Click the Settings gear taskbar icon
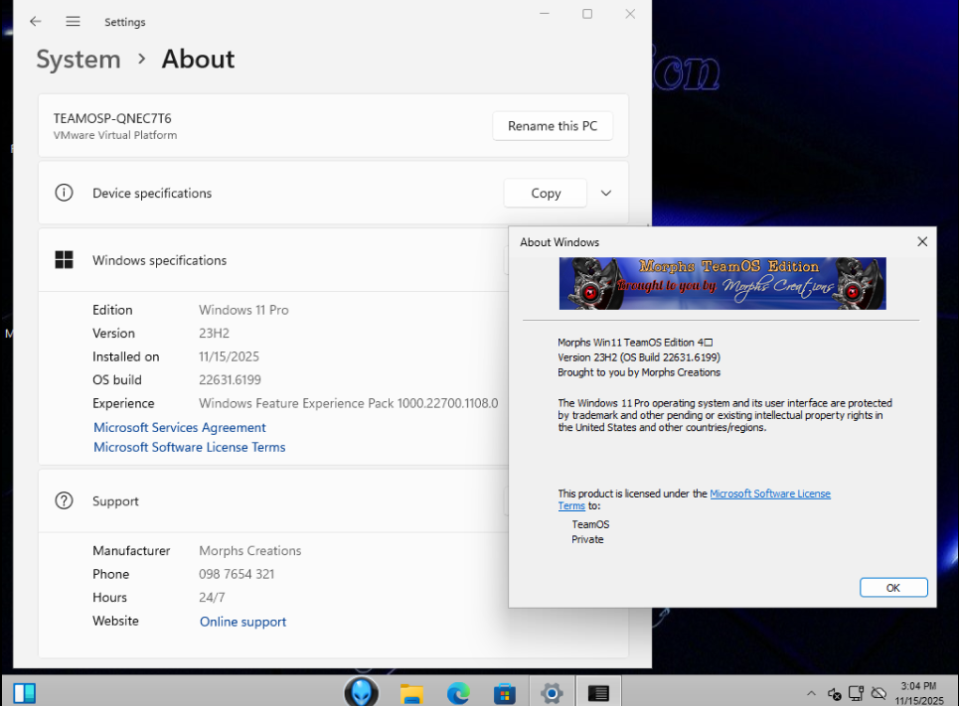This screenshot has height=706, width=959. tap(552, 693)
